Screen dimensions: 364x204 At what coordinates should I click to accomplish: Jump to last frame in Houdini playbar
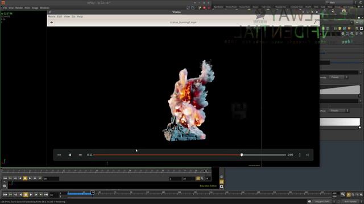click(46, 195)
